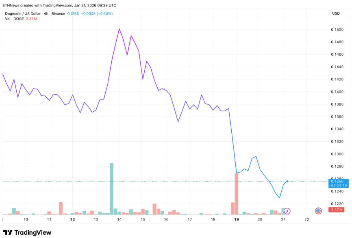Click the +0.0005 (+0.40%) price change text

pyautogui.click(x=97, y=13)
